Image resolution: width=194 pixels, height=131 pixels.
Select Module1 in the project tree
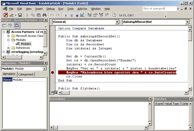click(x=26, y=44)
